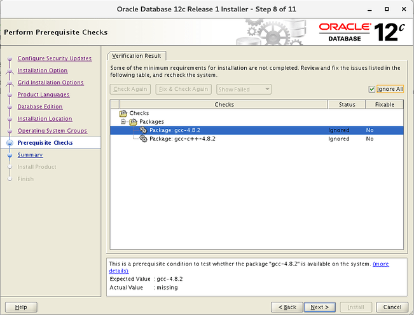This screenshot has width=414, height=315.
Task: Select the Package: gcc-c++-4.8.2 row
Action: 257,138
